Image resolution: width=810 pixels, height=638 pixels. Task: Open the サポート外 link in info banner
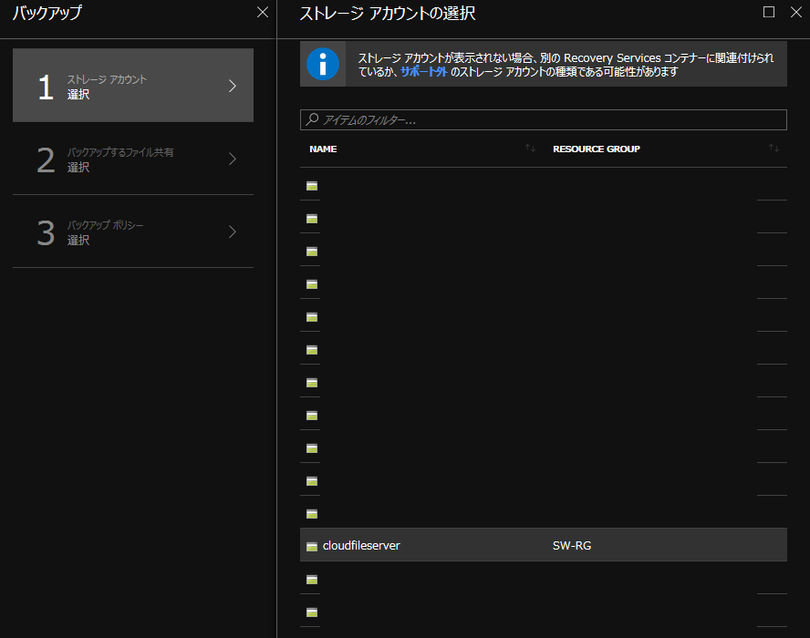point(423,71)
